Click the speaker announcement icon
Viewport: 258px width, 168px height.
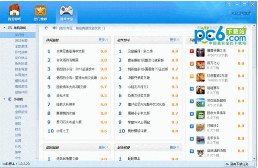point(55,28)
